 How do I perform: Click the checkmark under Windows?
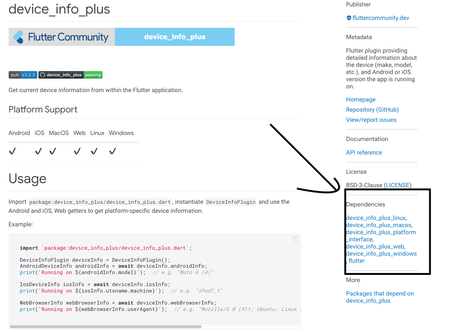click(x=112, y=151)
